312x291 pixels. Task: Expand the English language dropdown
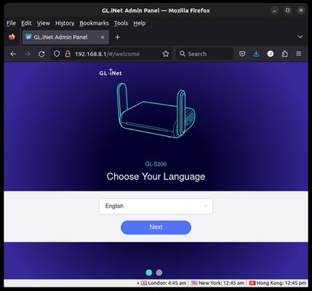pos(156,207)
